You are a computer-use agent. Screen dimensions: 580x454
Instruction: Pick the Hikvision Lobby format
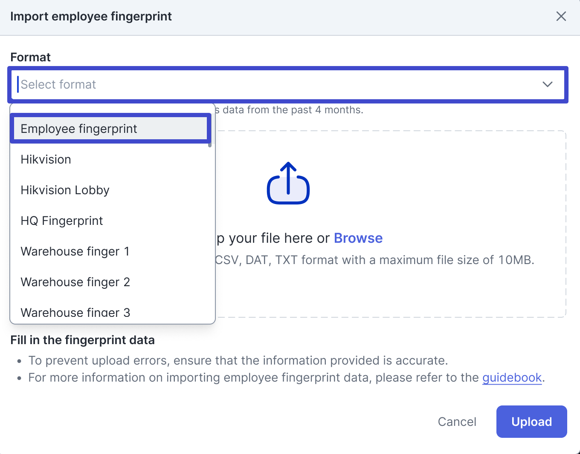65,190
